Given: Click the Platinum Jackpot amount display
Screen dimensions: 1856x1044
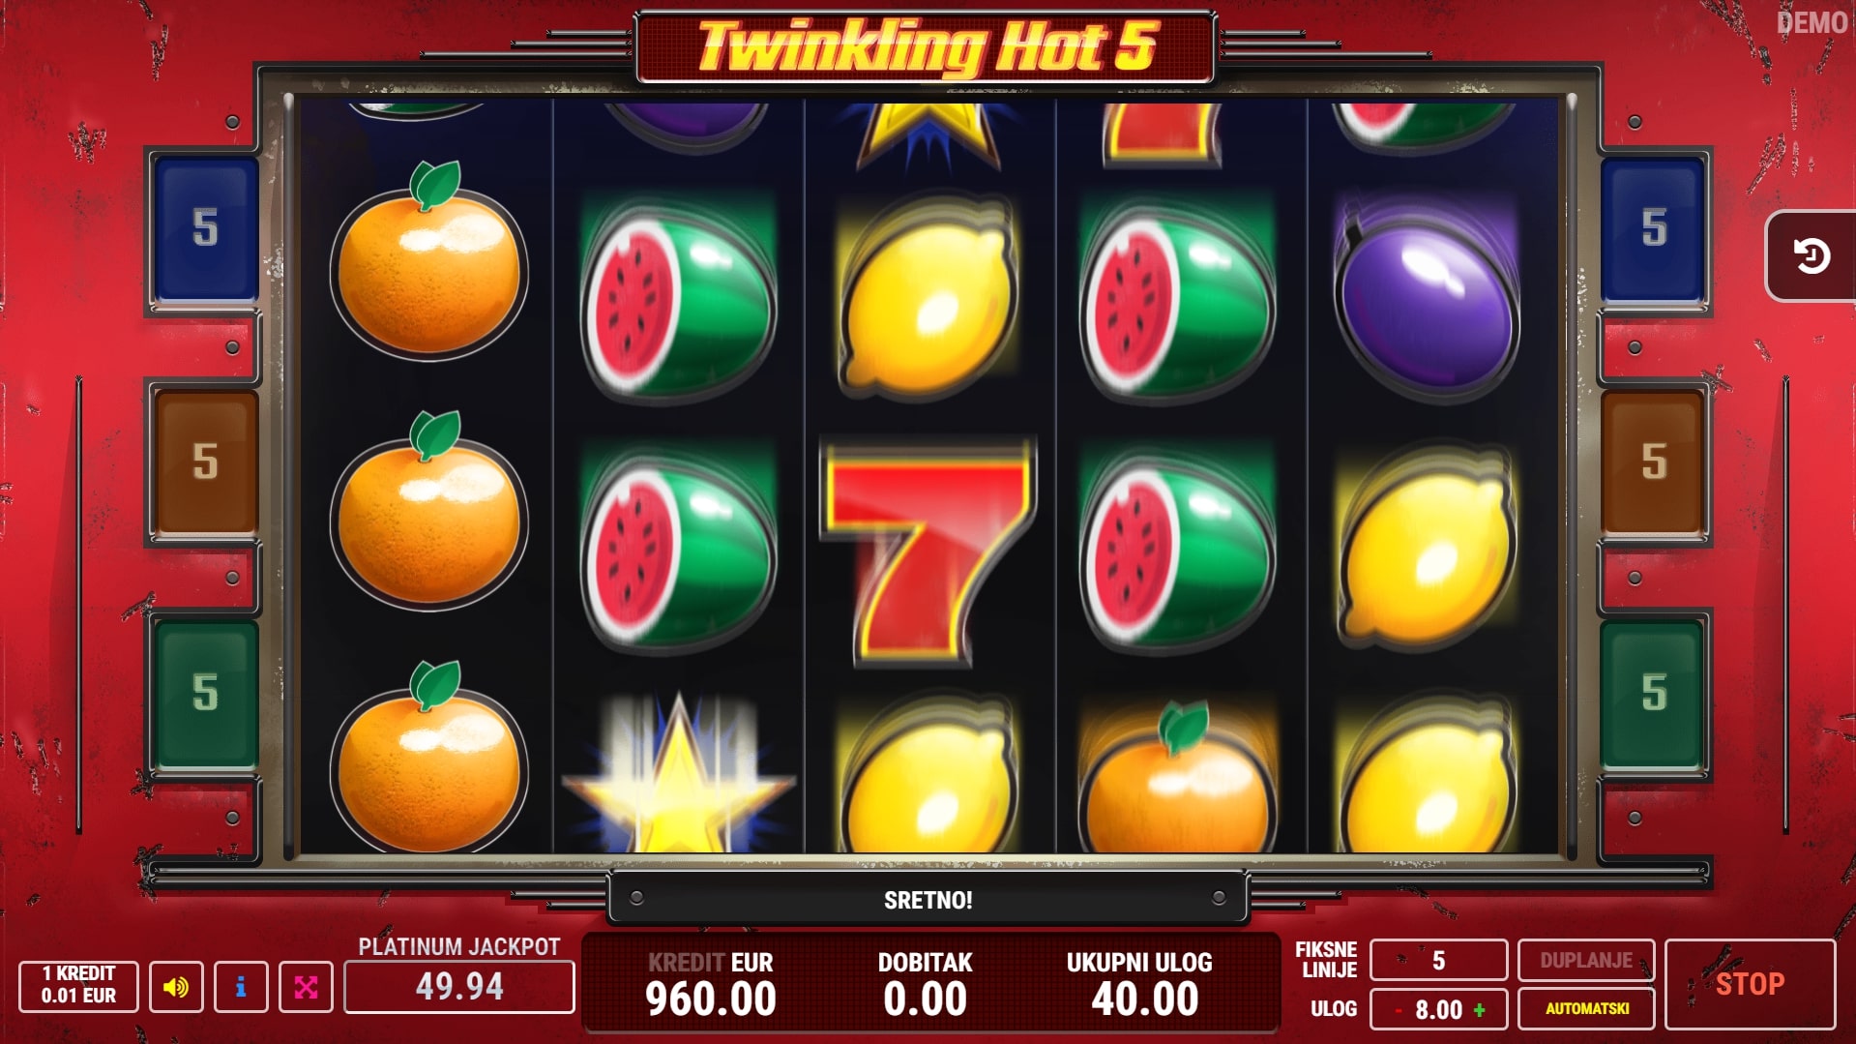Looking at the screenshot, I should coord(459,987).
